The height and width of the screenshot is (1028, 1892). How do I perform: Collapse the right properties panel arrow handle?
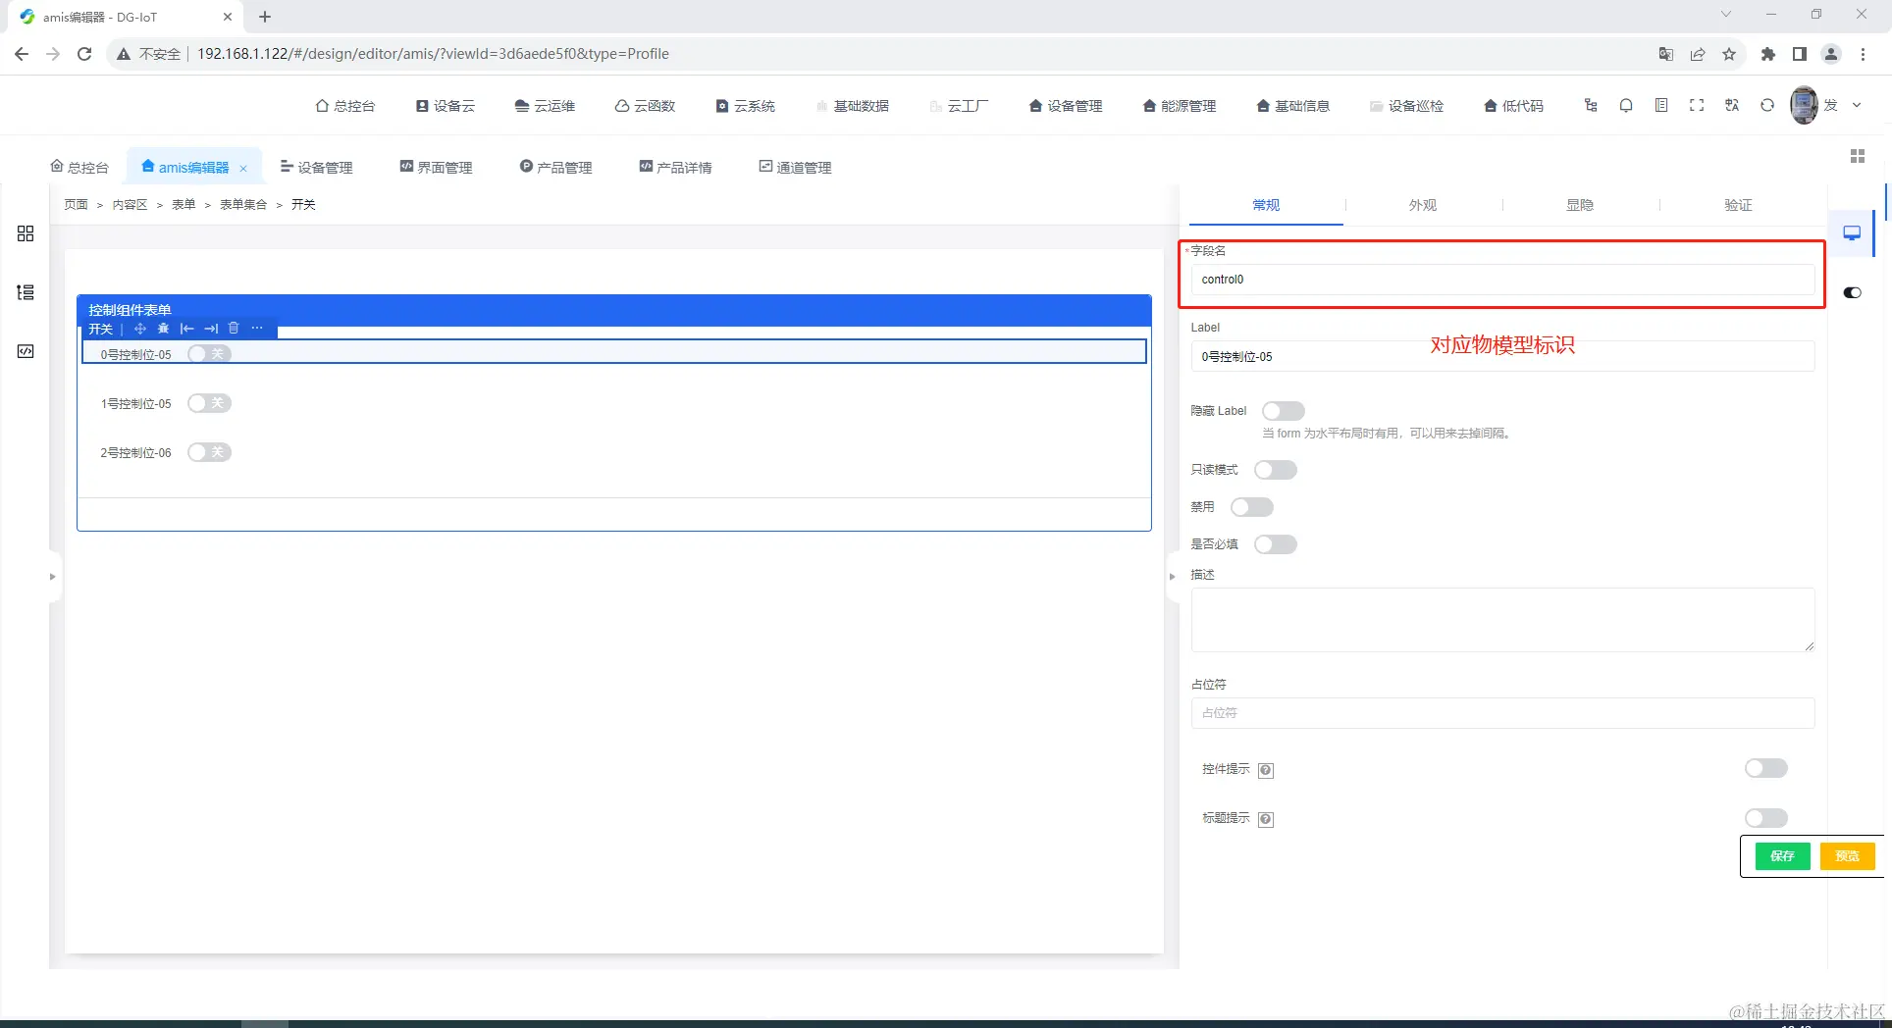(x=1172, y=577)
